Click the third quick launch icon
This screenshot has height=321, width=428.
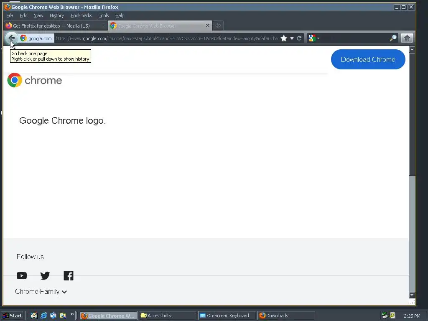point(53,316)
